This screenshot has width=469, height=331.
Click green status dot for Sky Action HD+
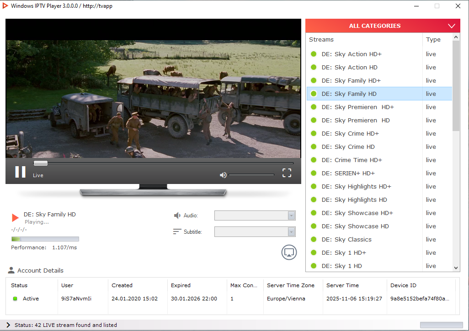pyautogui.click(x=314, y=54)
